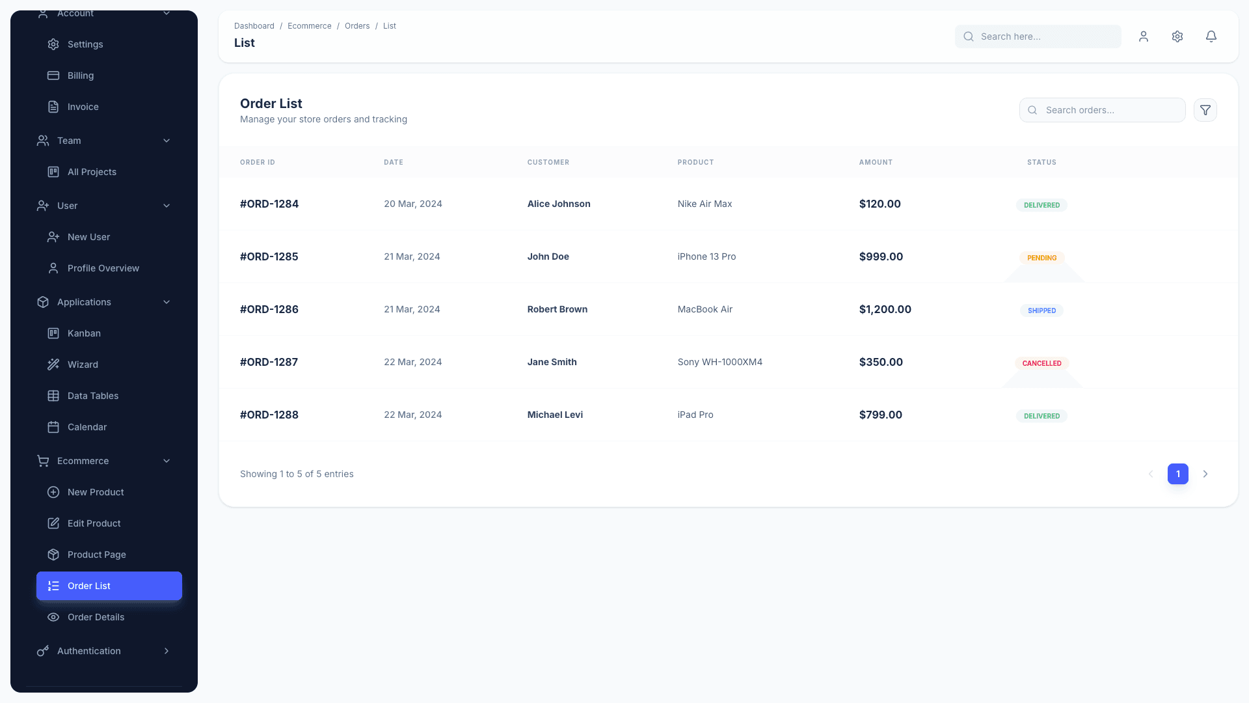Viewport: 1249px width, 703px height.
Task: Select the Wizard magic wand icon
Action: [x=53, y=365]
